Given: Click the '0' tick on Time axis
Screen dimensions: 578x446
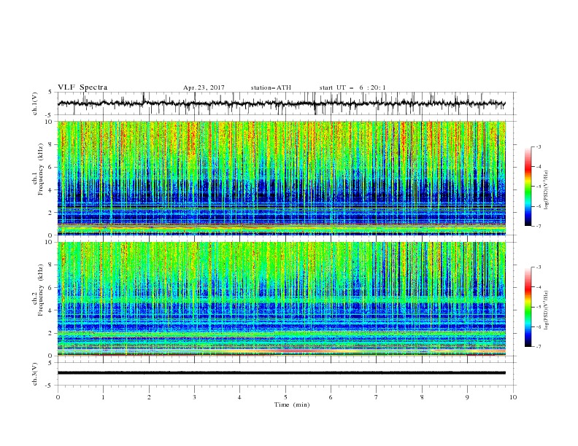Looking at the screenshot, I should (x=58, y=397).
